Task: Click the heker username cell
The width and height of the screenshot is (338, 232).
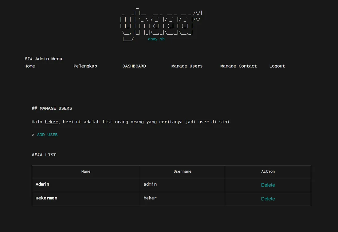Action: tap(150, 198)
